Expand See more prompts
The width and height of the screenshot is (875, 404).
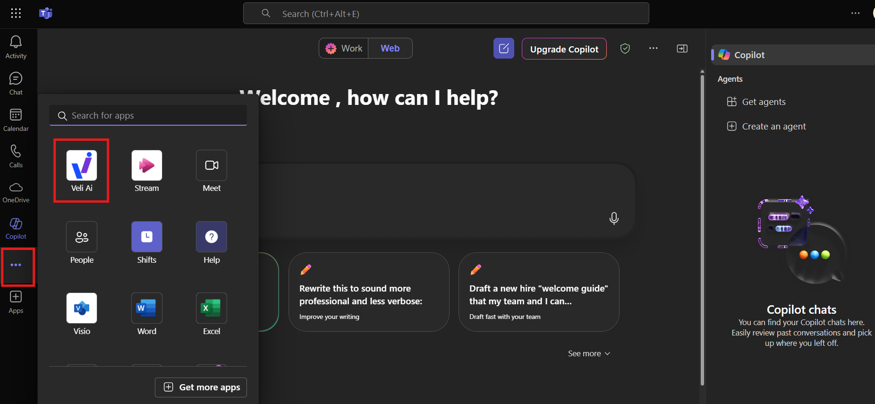click(589, 353)
